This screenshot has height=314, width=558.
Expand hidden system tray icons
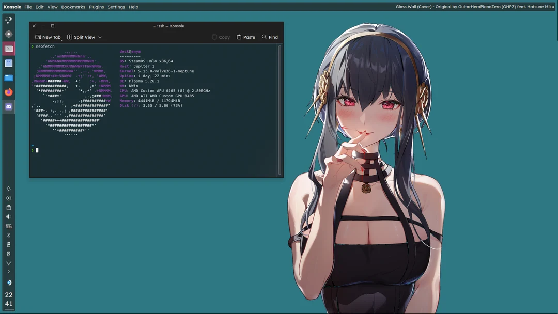click(x=8, y=272)
